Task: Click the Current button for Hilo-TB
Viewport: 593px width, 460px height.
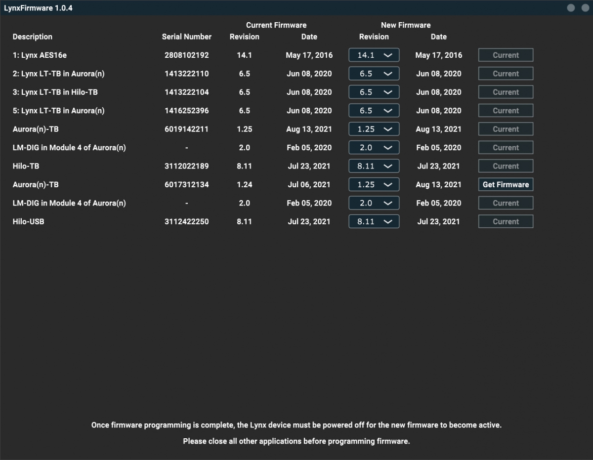Action: click(x=506, y=166)
